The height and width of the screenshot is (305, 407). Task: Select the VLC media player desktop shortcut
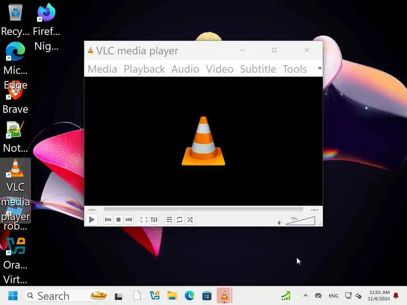tap(16, 191)
